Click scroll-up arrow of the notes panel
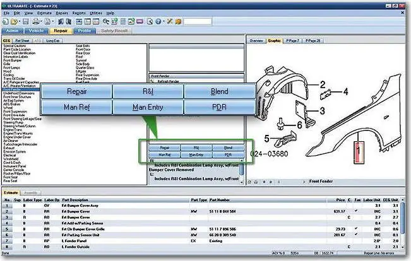The image size is (411, 261). point(242,161)
